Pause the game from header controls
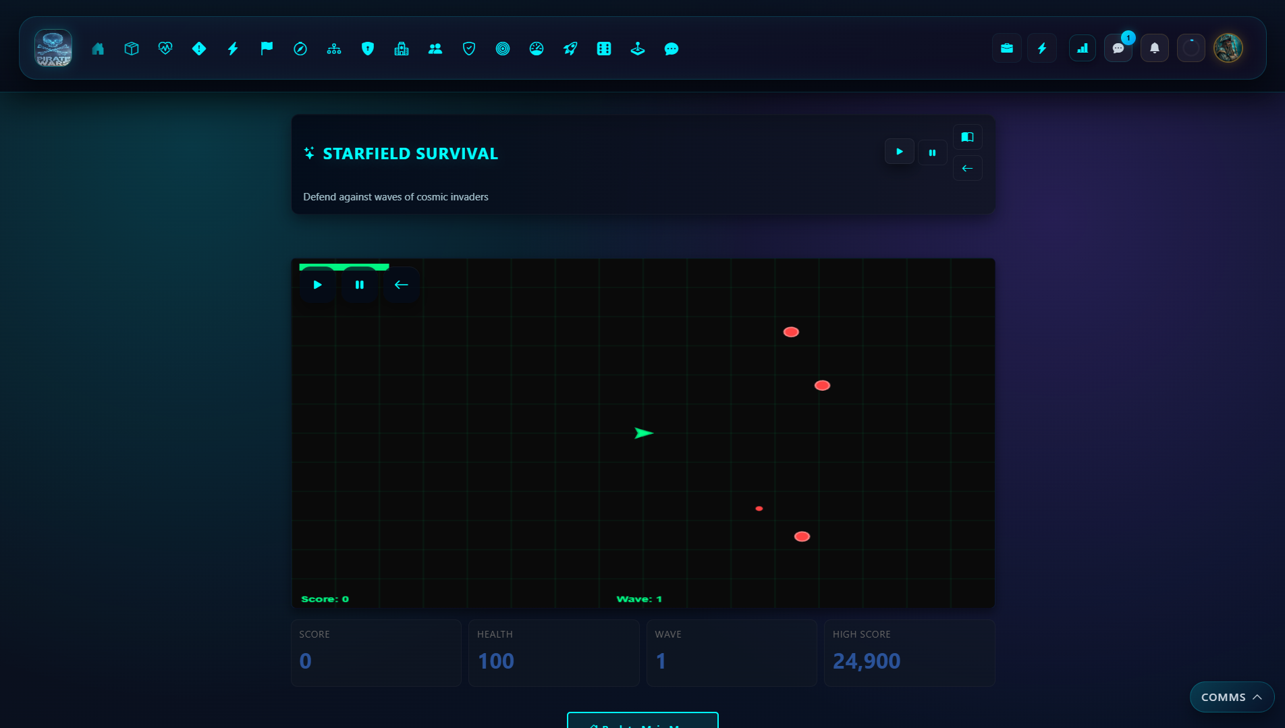1285x728 pixels. (932, 152)
